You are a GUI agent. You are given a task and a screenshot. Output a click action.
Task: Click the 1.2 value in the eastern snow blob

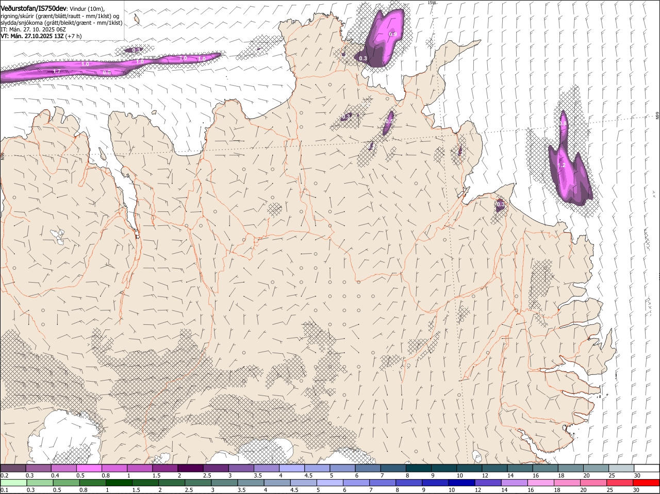coord(563,166)
